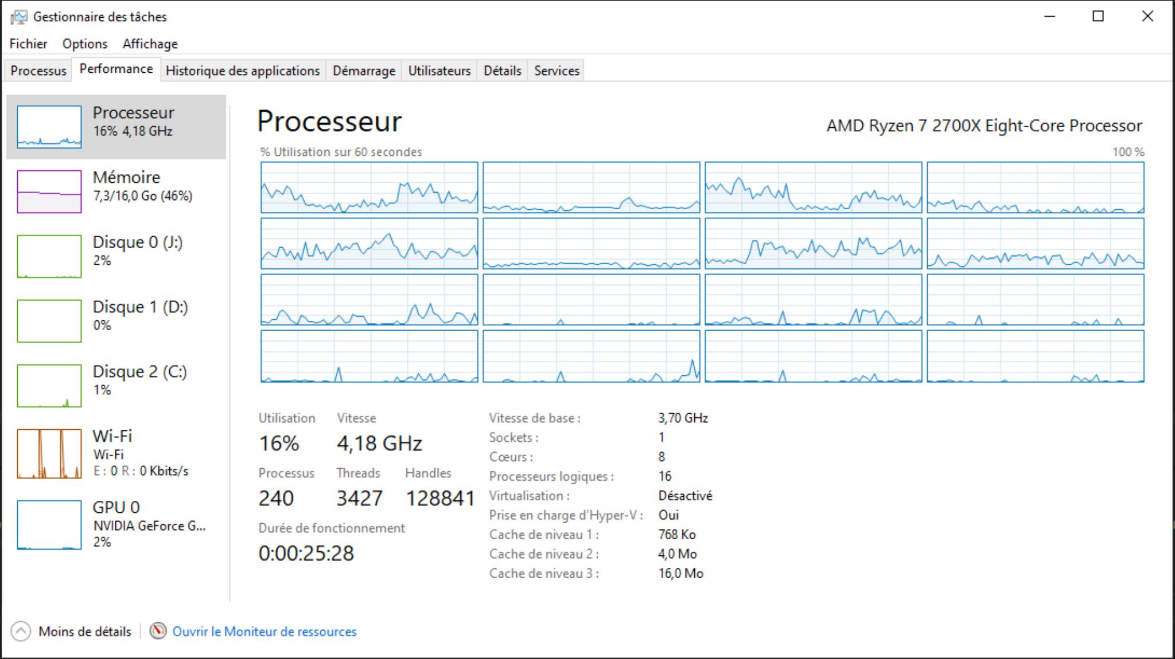Open Disque 0 (J:) graph icon
Image resolution: width=1175 pixels, height=659 pixels.
(x=49, y=256)
